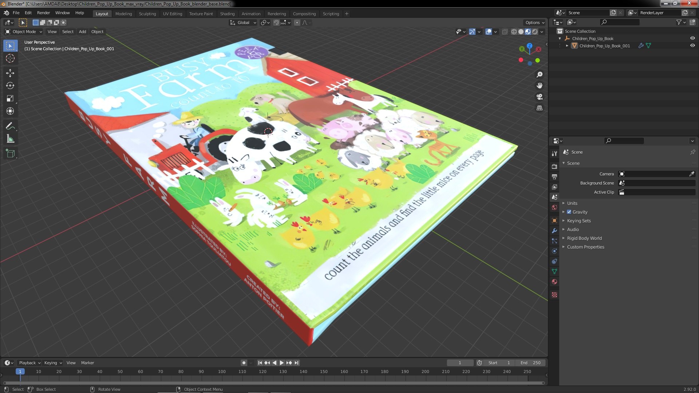This screenshot has width=699, height=393.
Task: Open the Global transform orientation dropdown
Action: (243, 23)
